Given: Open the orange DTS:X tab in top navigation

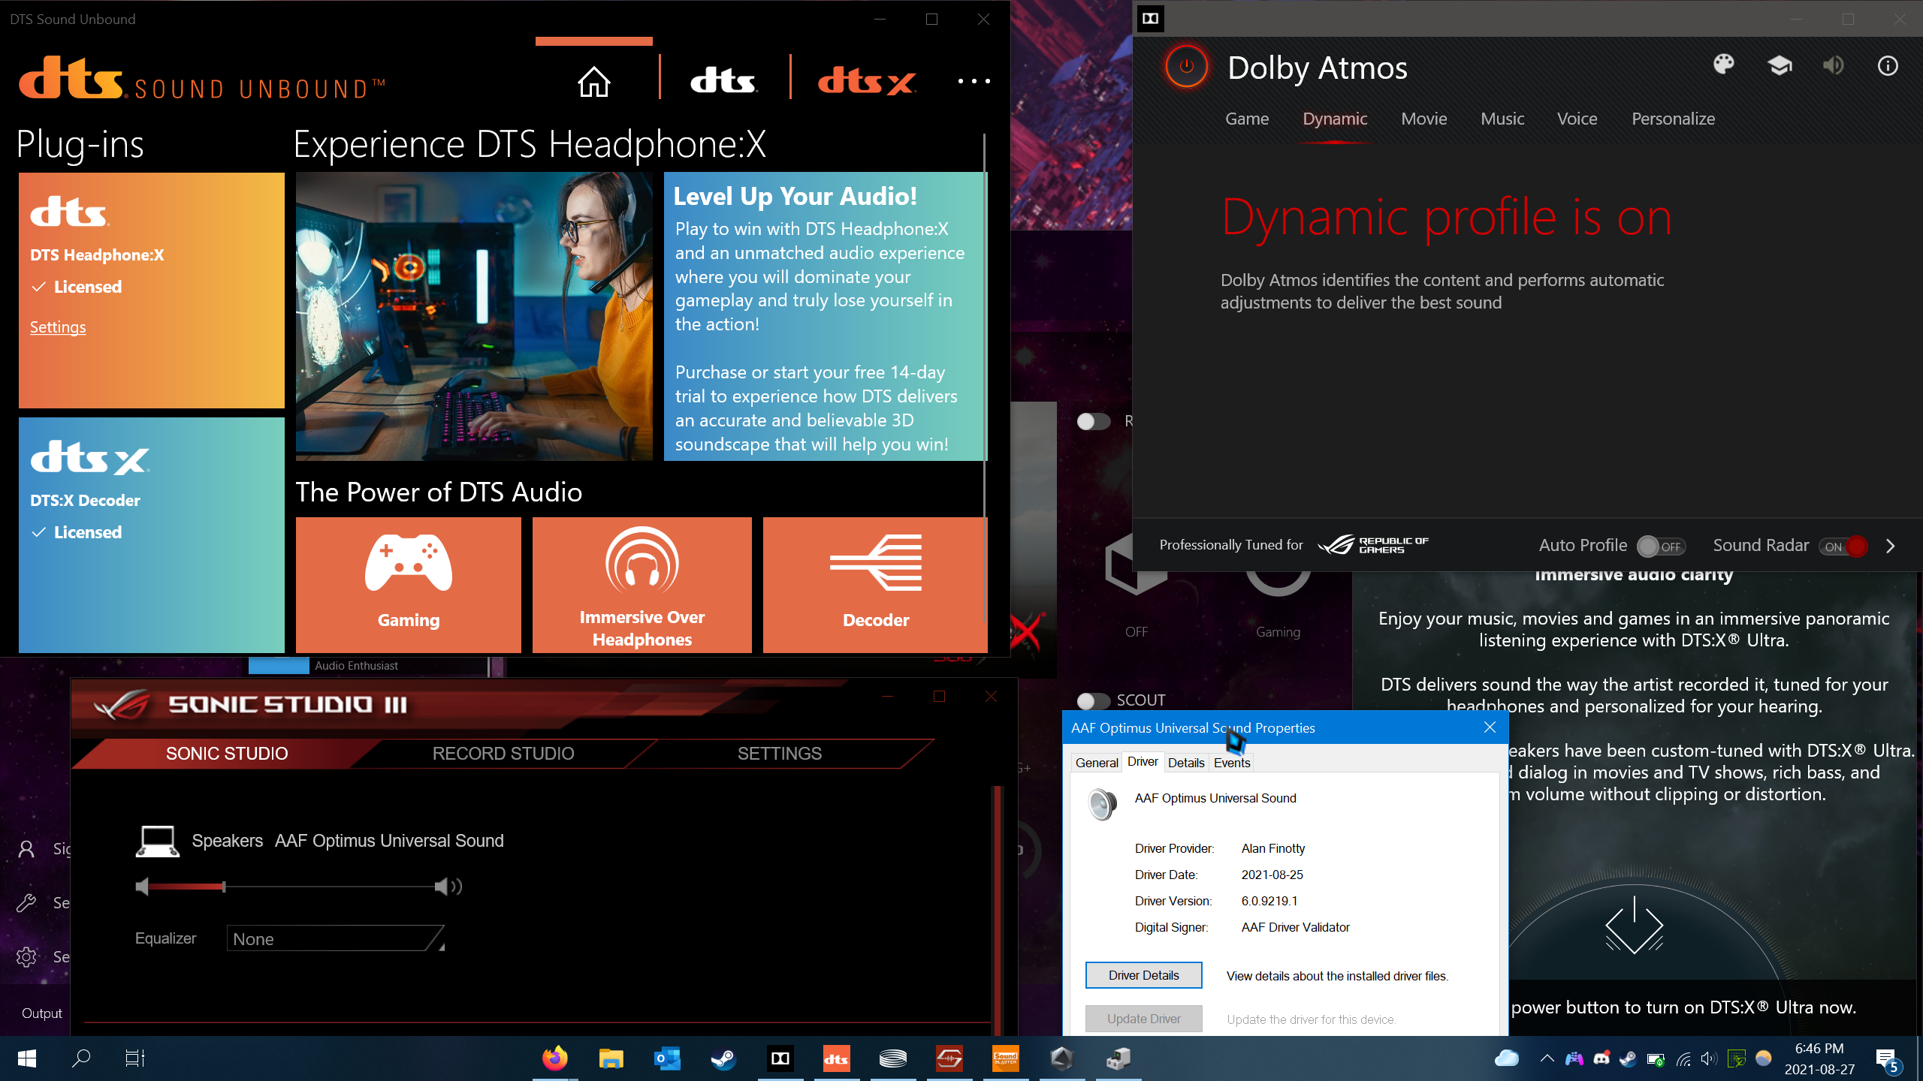Looking at the screenshot, I should [866, 81].
